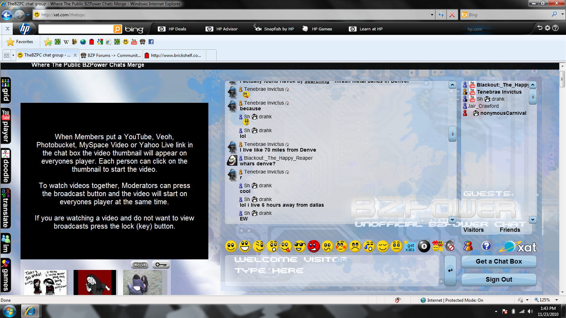Screen dimensions: 566x318
Task: Click the get xats star icon
Action: pyautogui.click(x=410, y=247)
